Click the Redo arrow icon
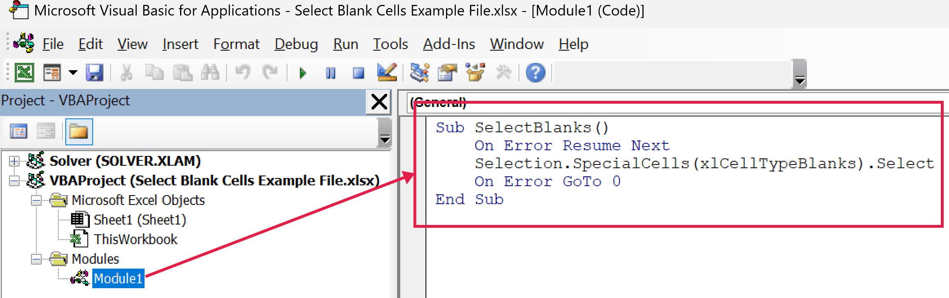 (270, 73)
